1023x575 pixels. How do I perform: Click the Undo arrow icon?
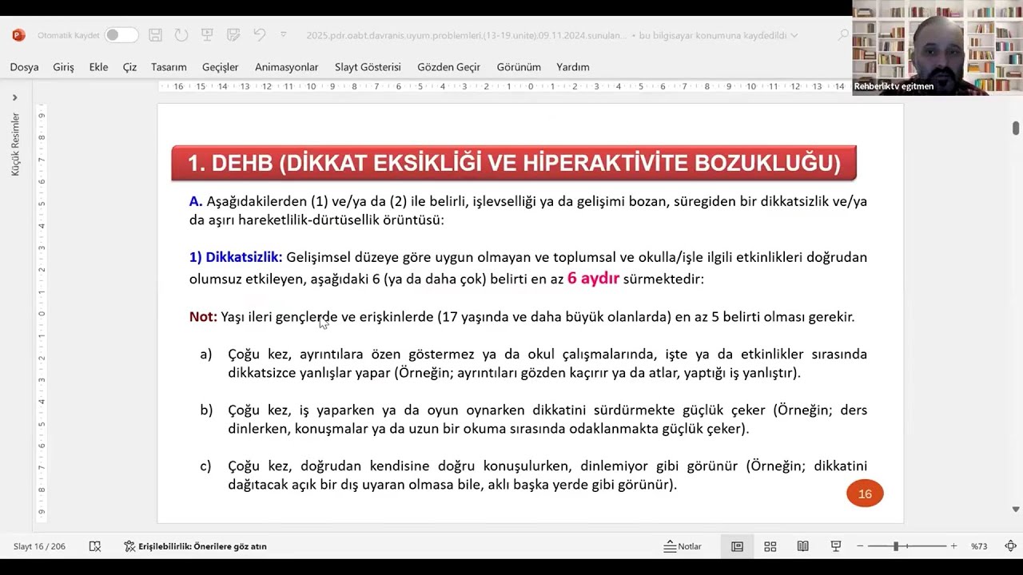[259, 35]
